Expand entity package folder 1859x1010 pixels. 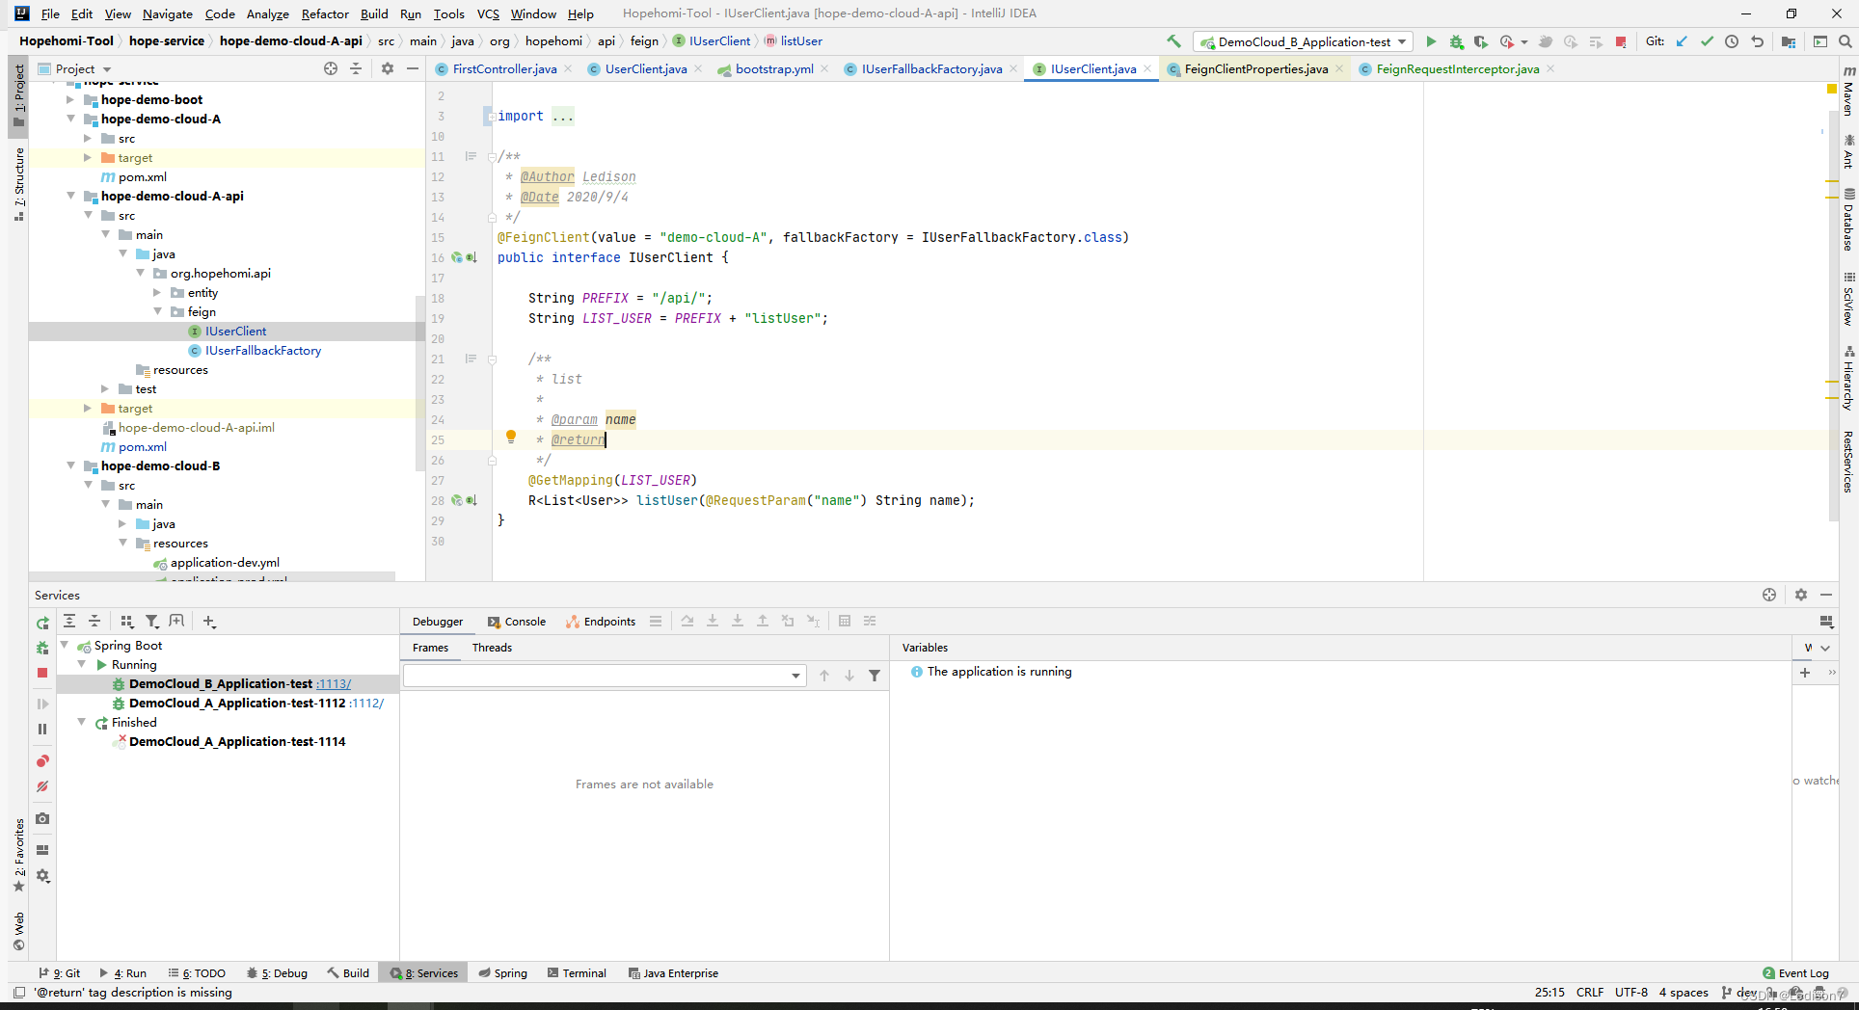(x=157, y=292)
